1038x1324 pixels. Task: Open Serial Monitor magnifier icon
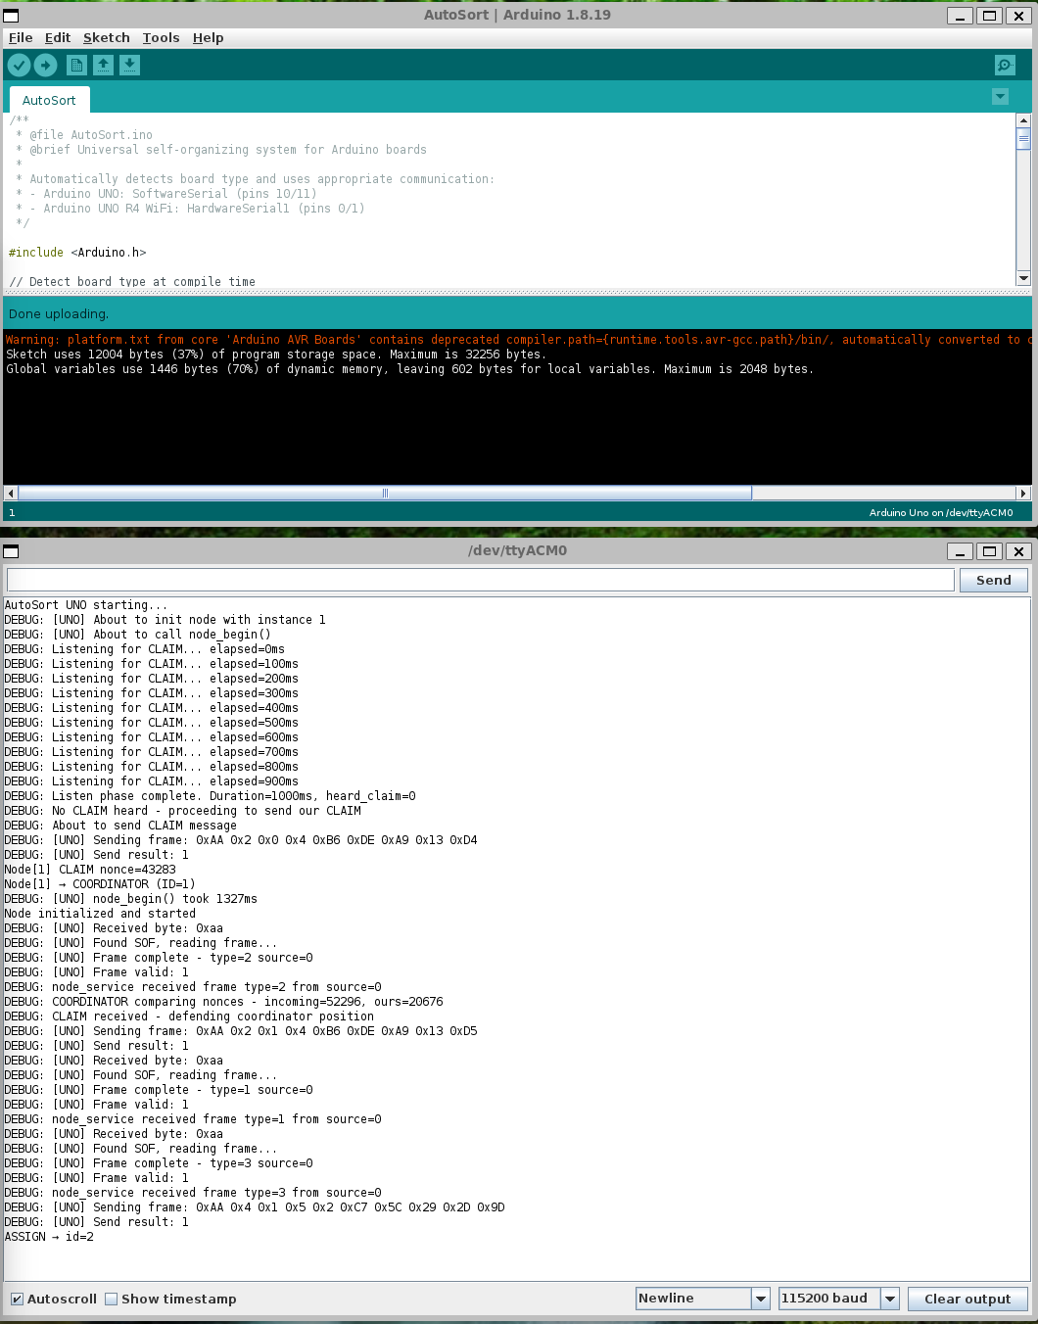tap(1005, 65)
